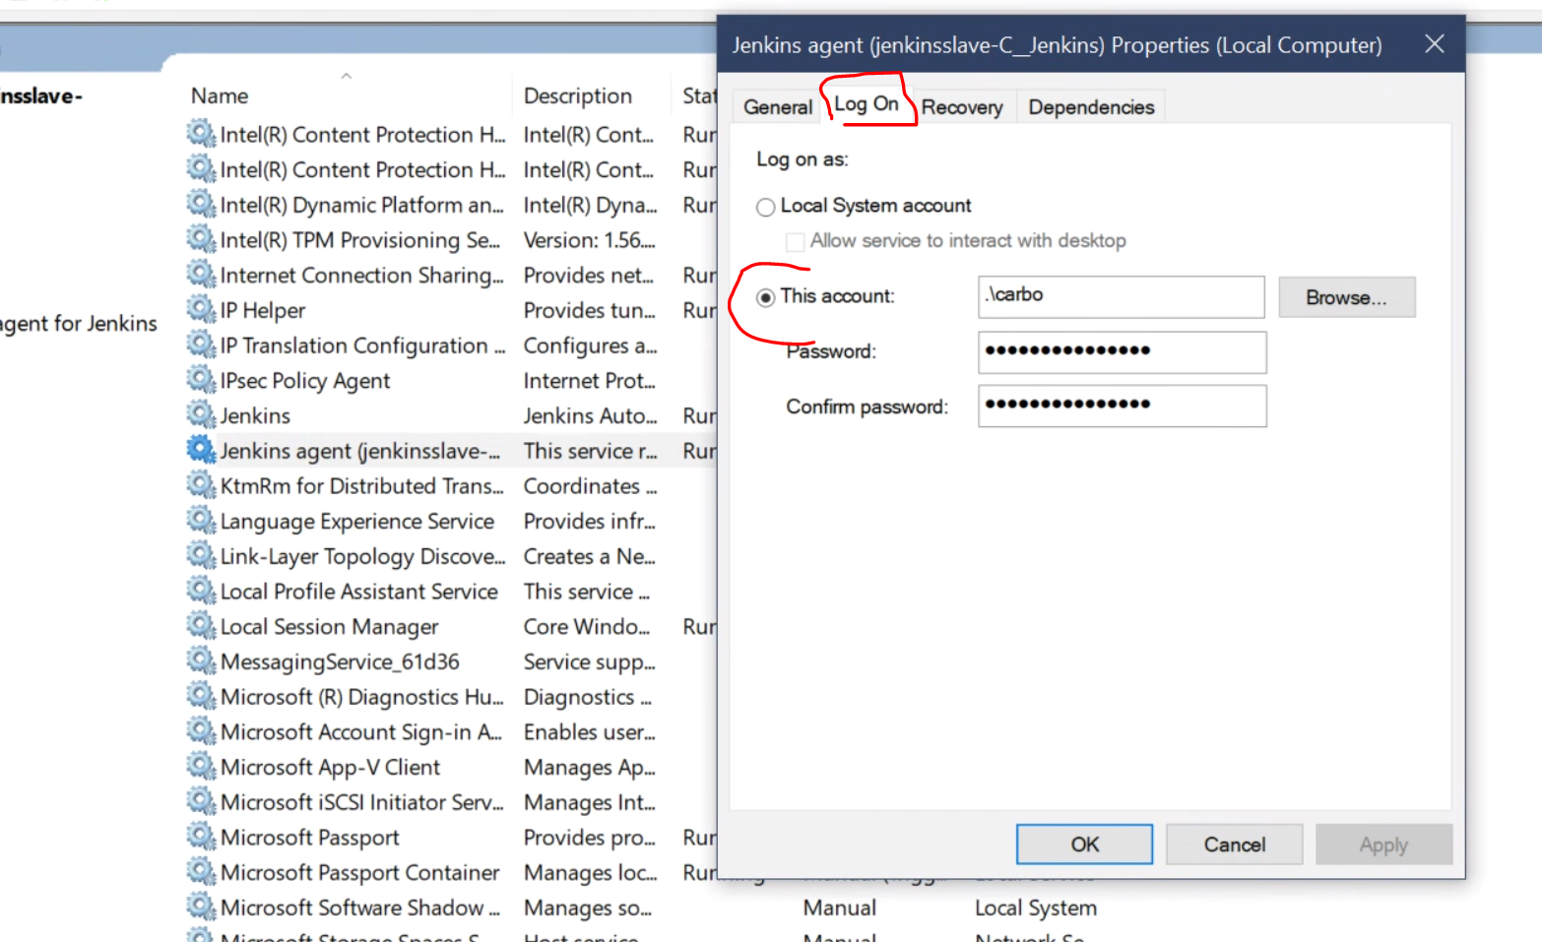Select the Microsoft Passport Container service name
This screenshot has width=1542, height=942.
point(360,873)
